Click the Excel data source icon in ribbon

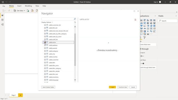click(28, 11)
